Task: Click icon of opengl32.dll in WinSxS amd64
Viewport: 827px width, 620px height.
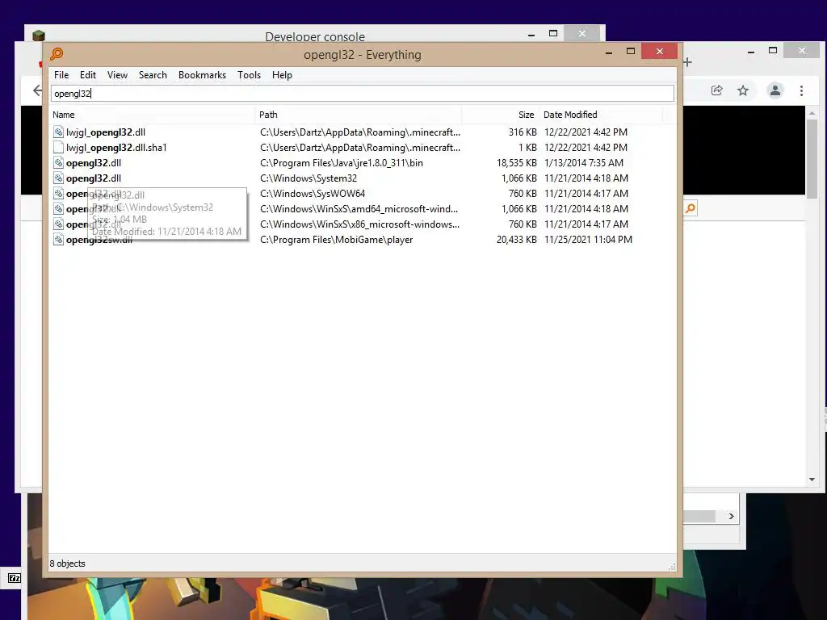Action: 58,209
